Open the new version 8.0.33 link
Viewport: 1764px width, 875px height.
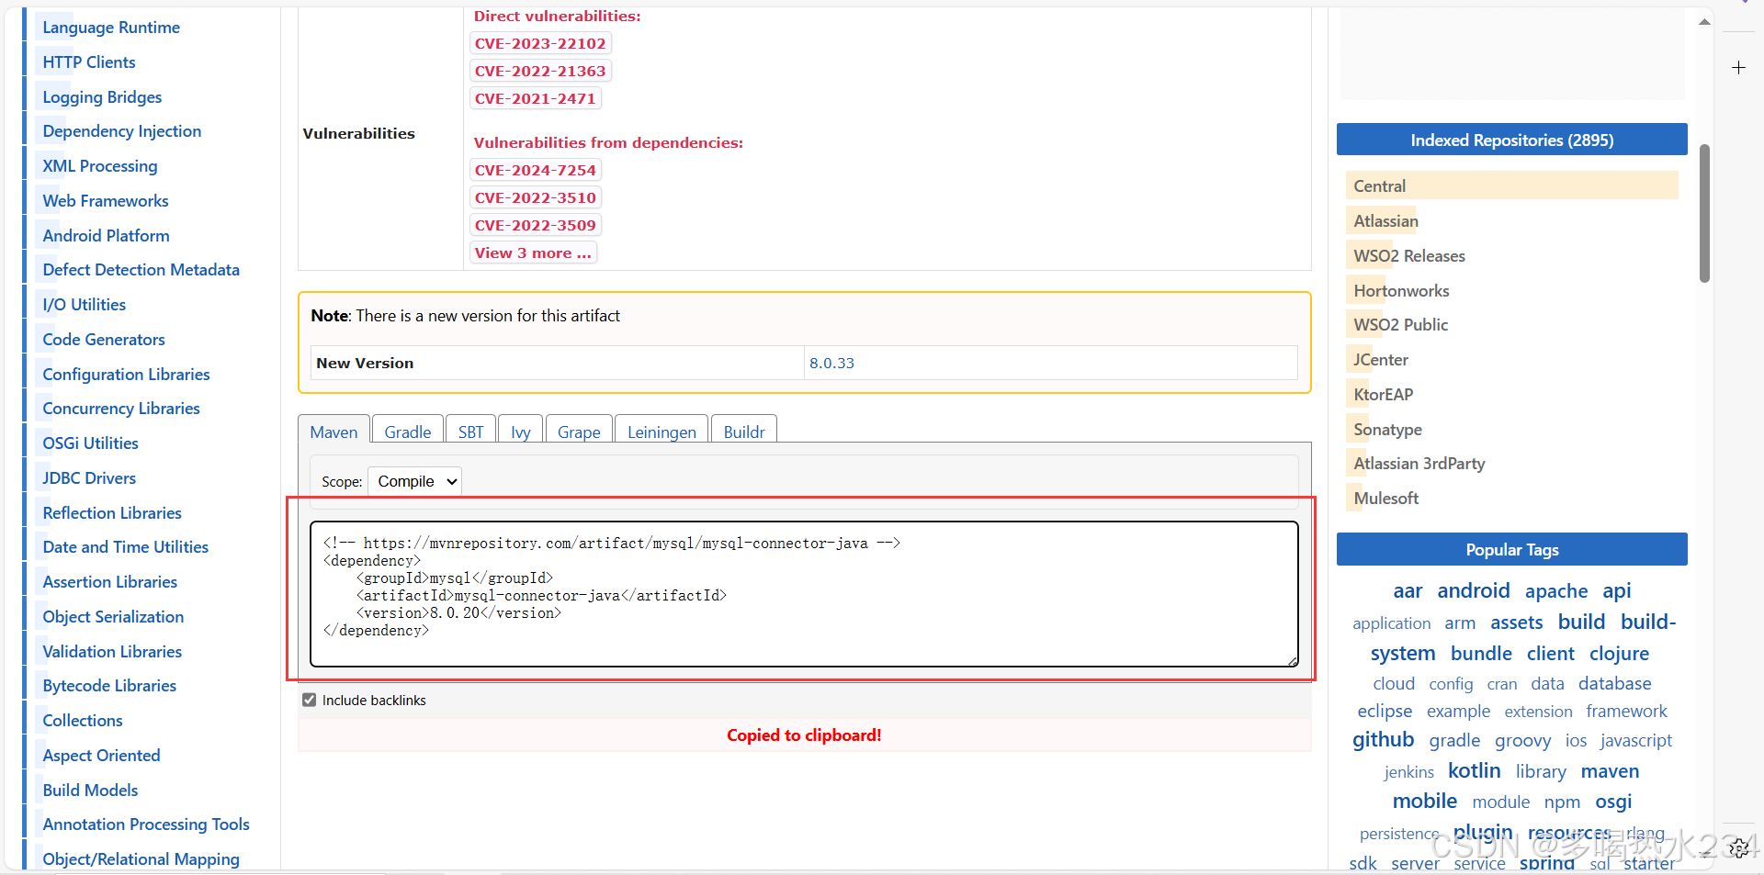831,363
